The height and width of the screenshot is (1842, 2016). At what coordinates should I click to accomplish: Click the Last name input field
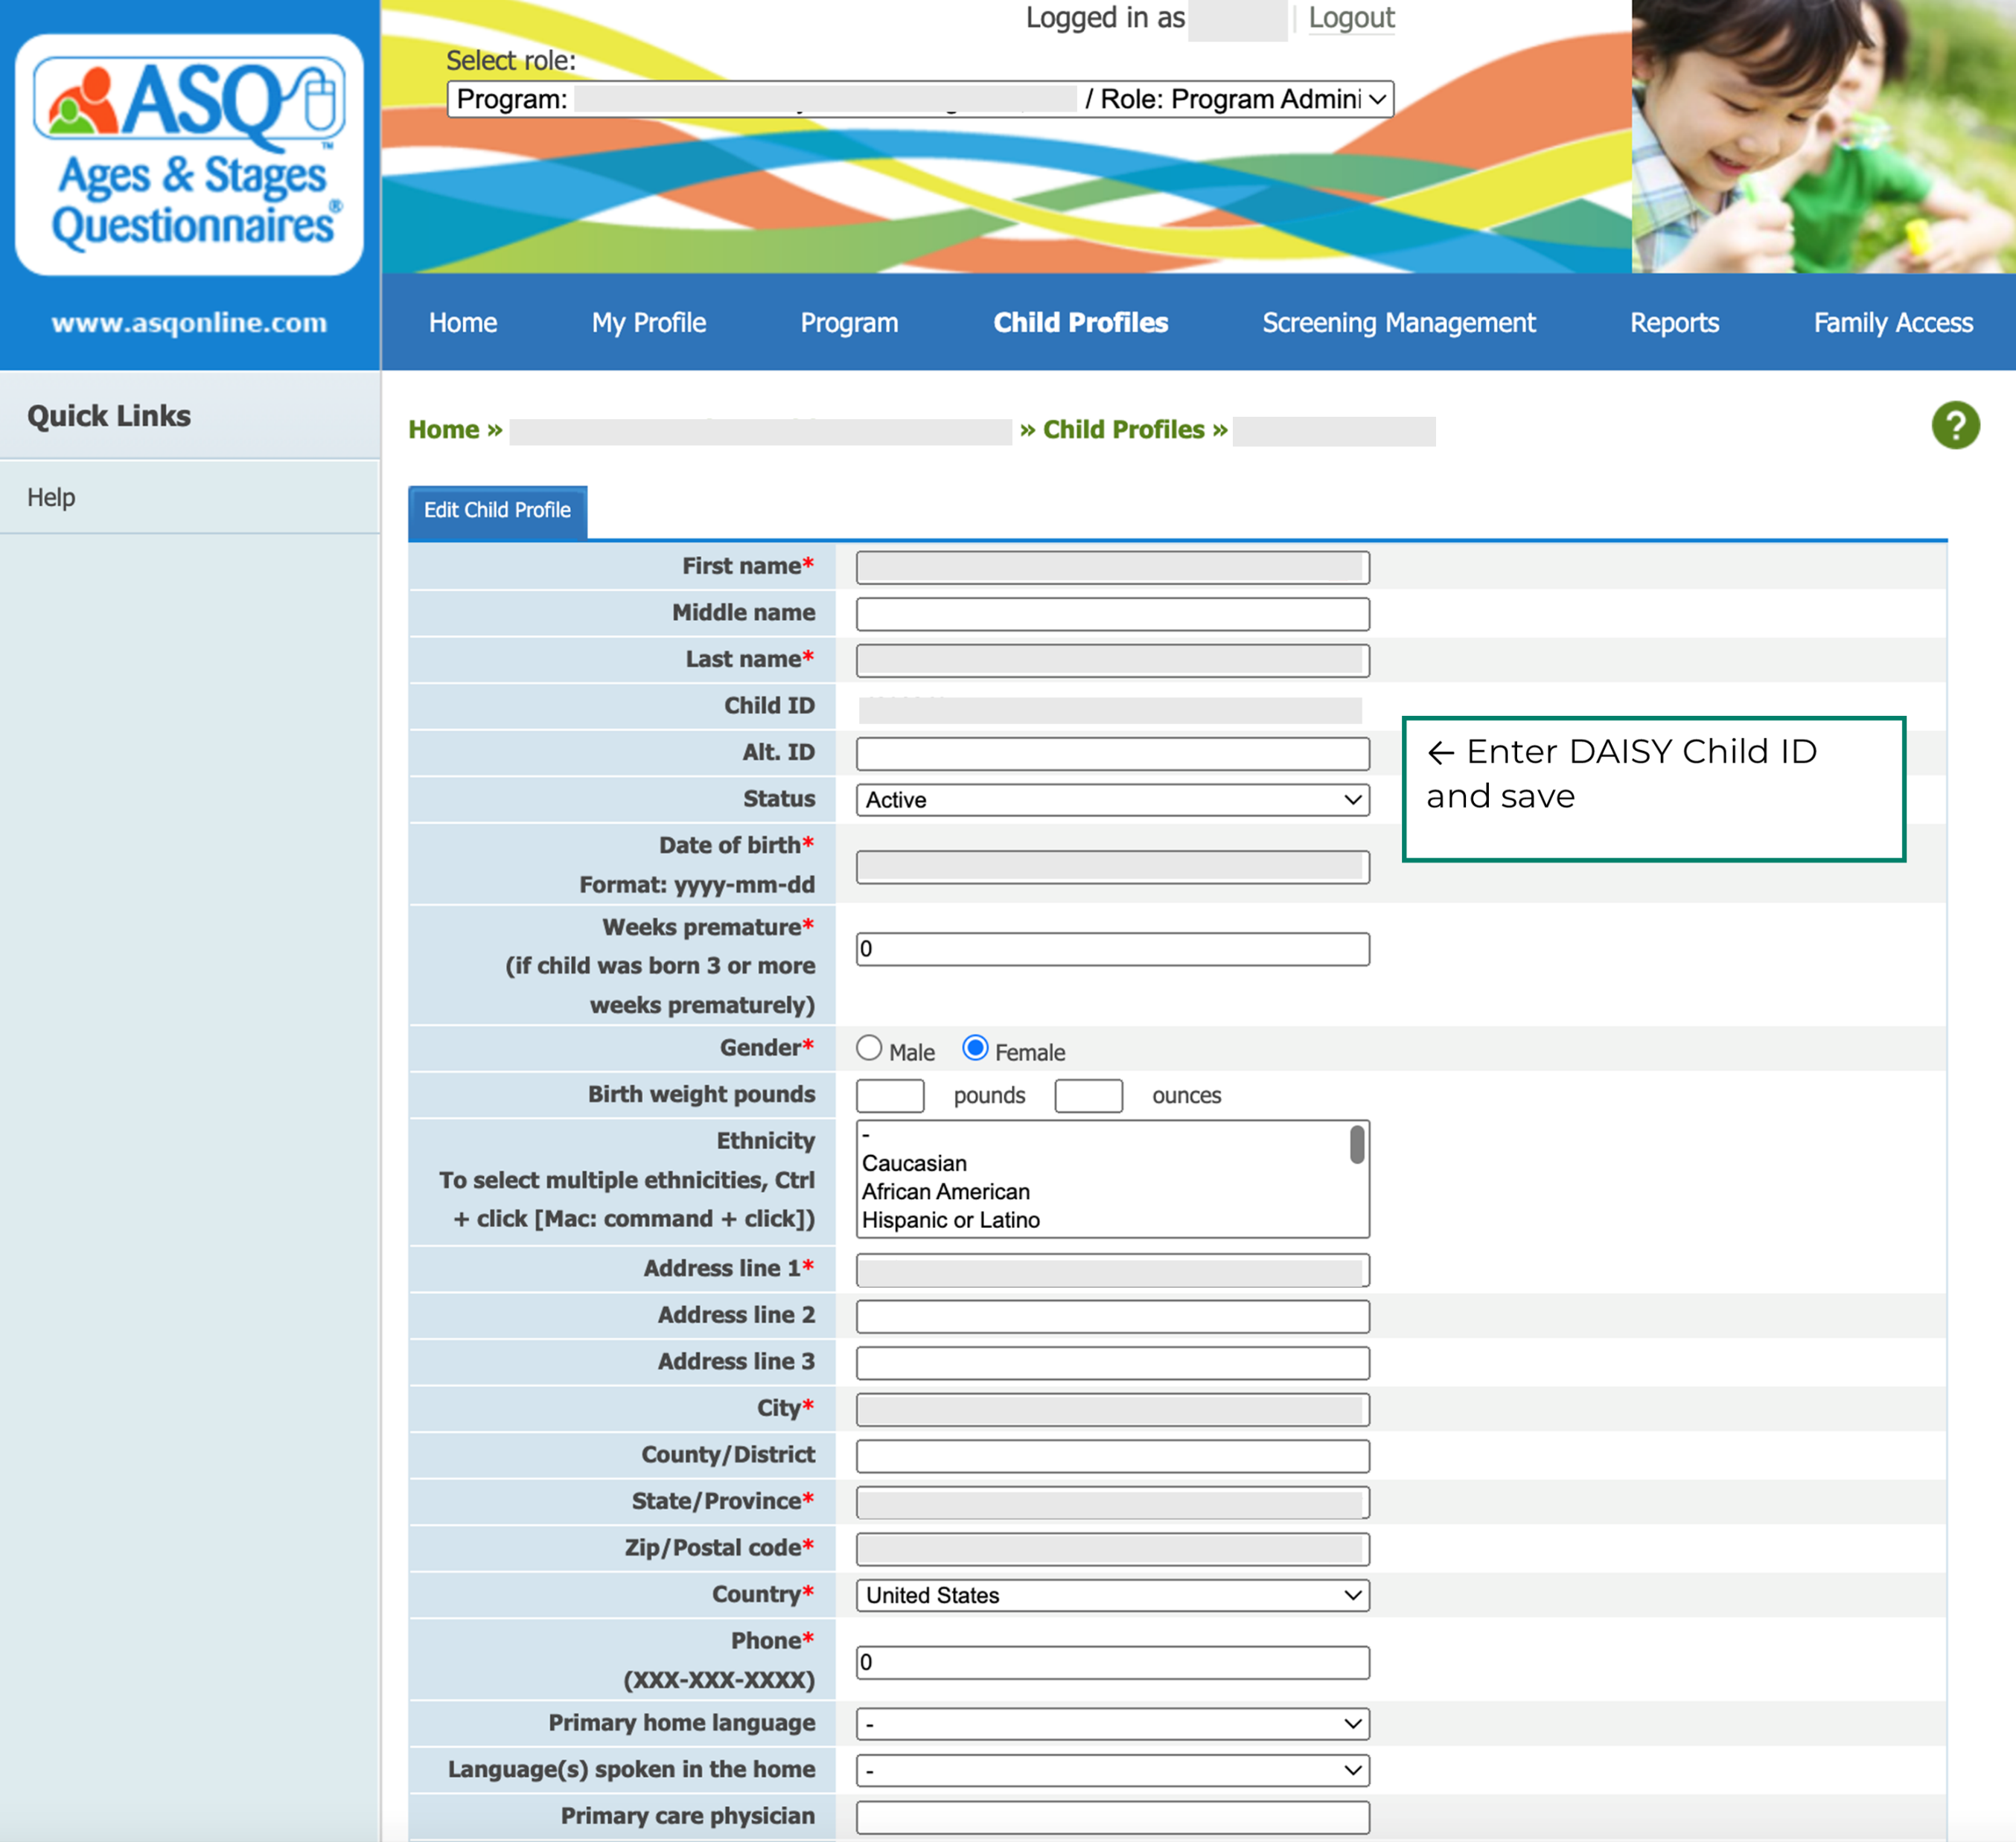(x=1112, y=661)
